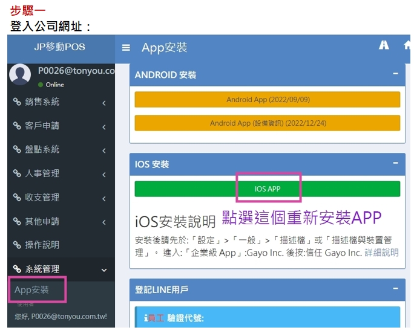This screenshot has width=414, height=333.
Task: Click the user avatar picture in the sidebar
Action: [x=20, y=74]
